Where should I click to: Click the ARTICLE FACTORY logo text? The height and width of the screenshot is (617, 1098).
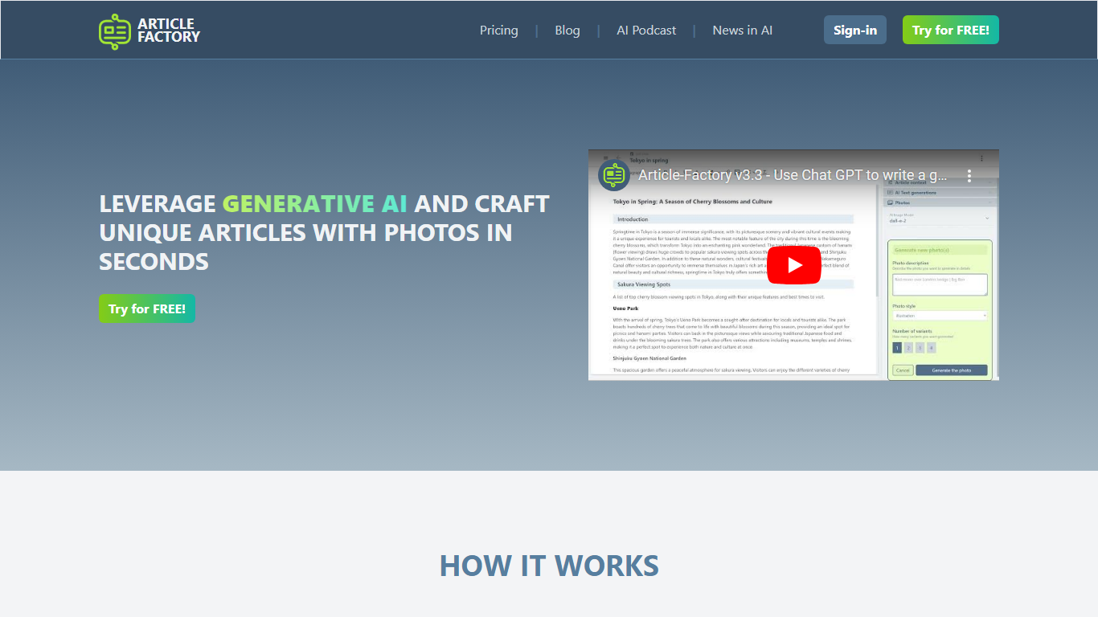pos(169,31)
